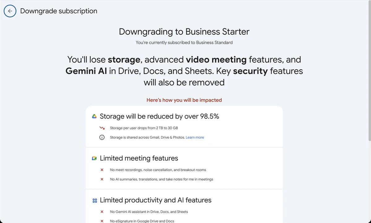Click 'You're currently subscribed to Business Standard' text
Screen dimensions: 371x223
pyautogui.click(x=184, y=43)
